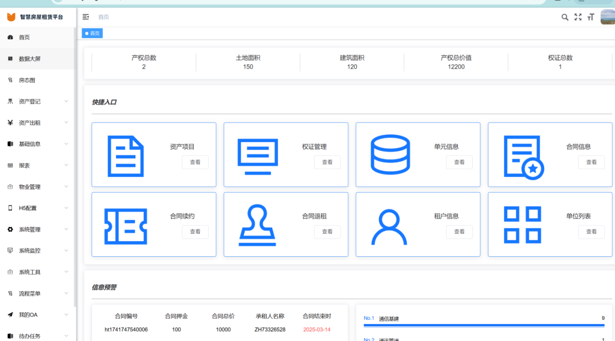Viewport: 615px width, 341px height.
Task: Click the text-size toggle in the header
Action: pos(591,17)
